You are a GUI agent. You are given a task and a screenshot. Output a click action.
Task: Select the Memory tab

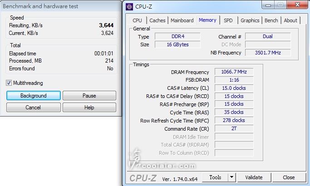[x=207, y=20]
